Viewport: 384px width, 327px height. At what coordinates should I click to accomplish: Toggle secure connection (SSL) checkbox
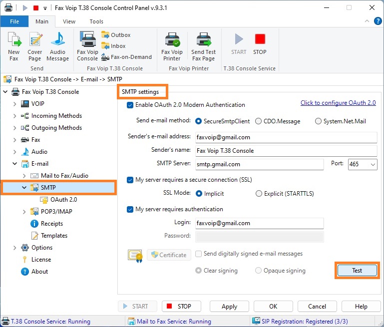(x=130, y=180)
